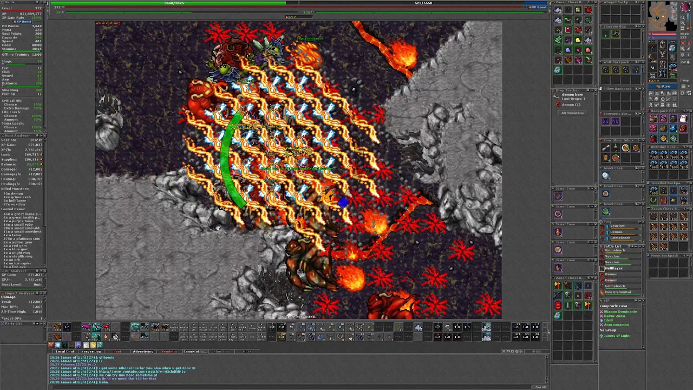Image resolution: width=693 pixels, height=390 pixels.
Task: Select the first item in Energetic Backpack
Action: 606,121
